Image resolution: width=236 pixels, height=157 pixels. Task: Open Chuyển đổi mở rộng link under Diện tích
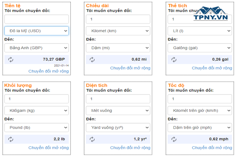[130, 148]
